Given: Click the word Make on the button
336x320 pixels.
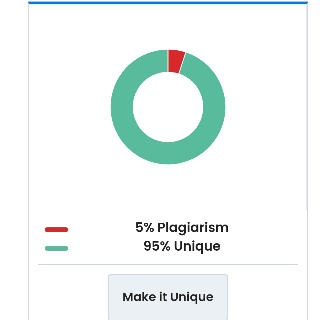Looking at the screenshot, I should click(x=139, y=297).
